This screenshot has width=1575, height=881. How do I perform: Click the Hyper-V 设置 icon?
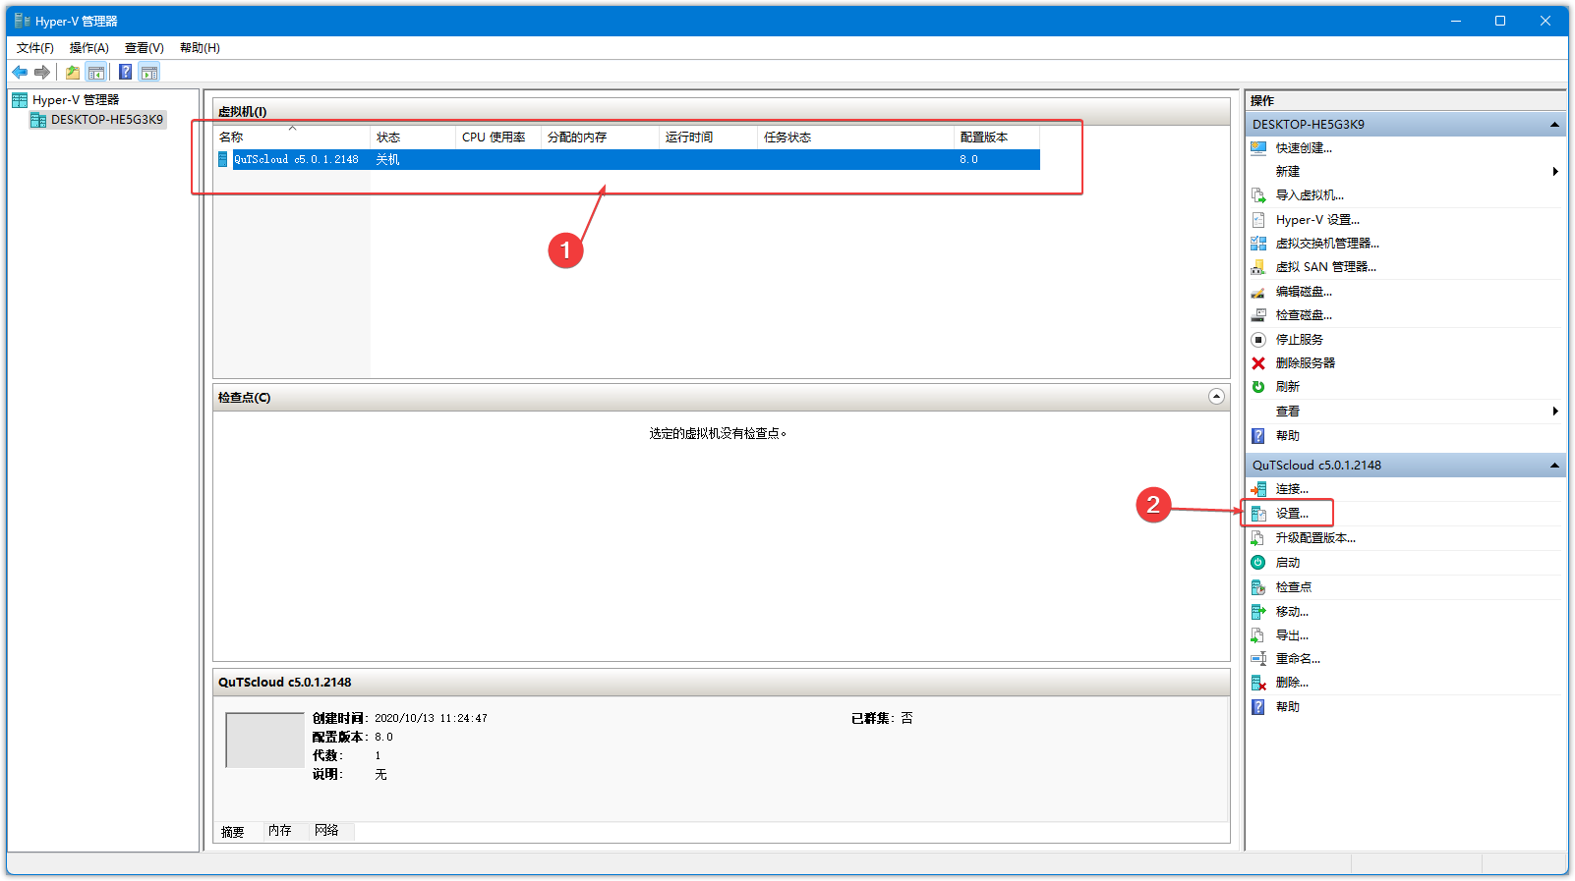click(1258, 220)
